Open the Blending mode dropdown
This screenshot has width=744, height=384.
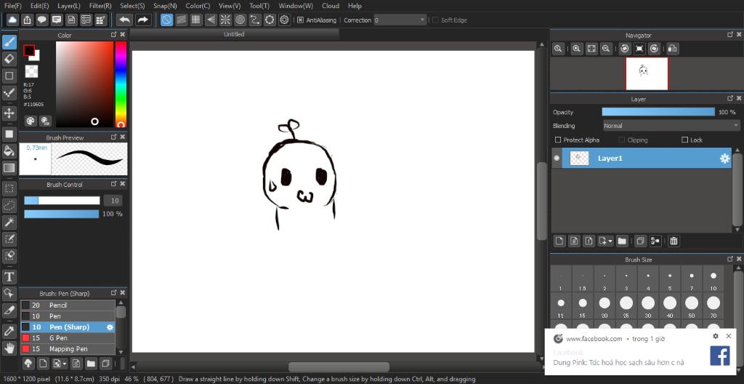click(x=671, y=126)
